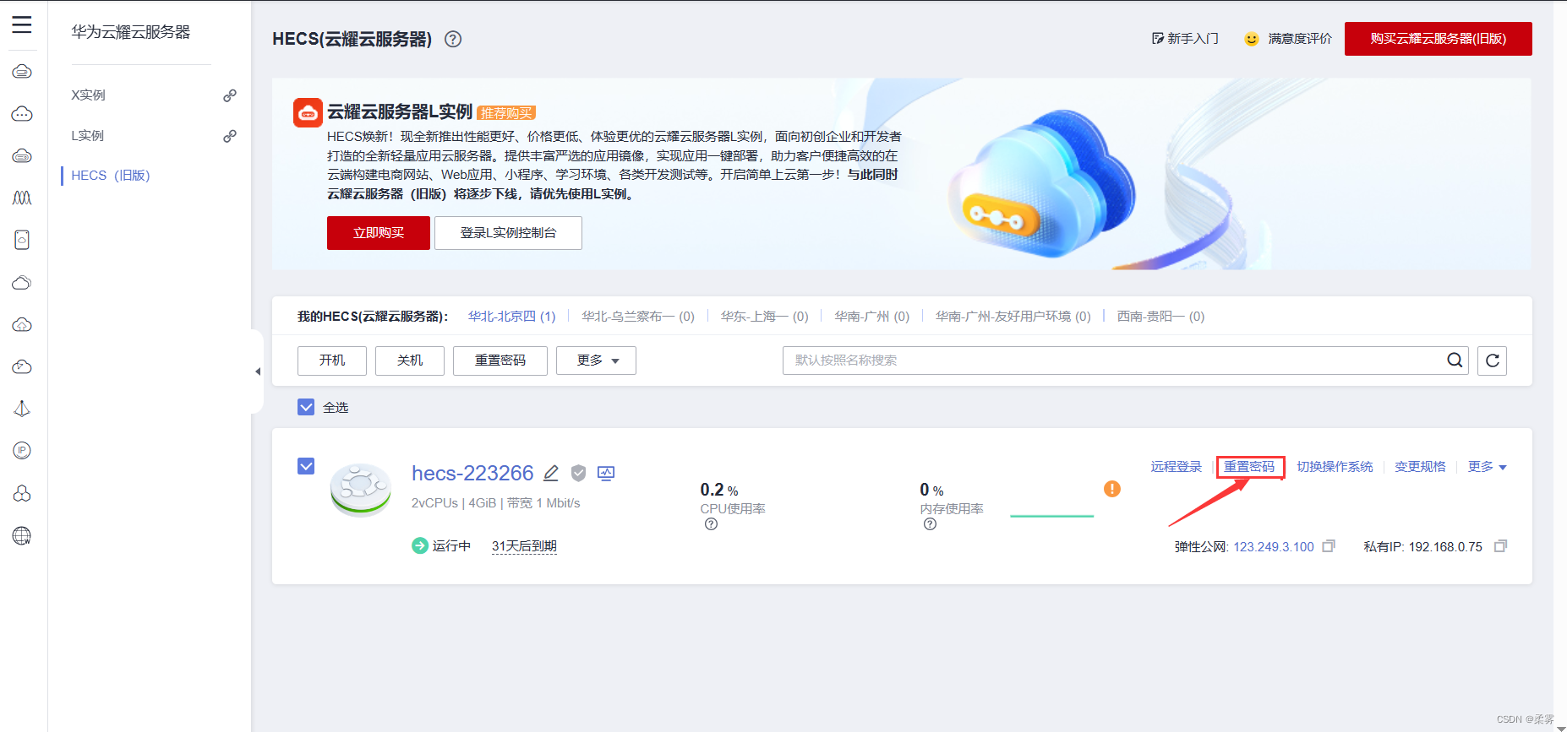Image resolution: width=1567 pixels, height=732 pixels.
Task: Click the 变更规格 link
Action: coord(1420,467)
